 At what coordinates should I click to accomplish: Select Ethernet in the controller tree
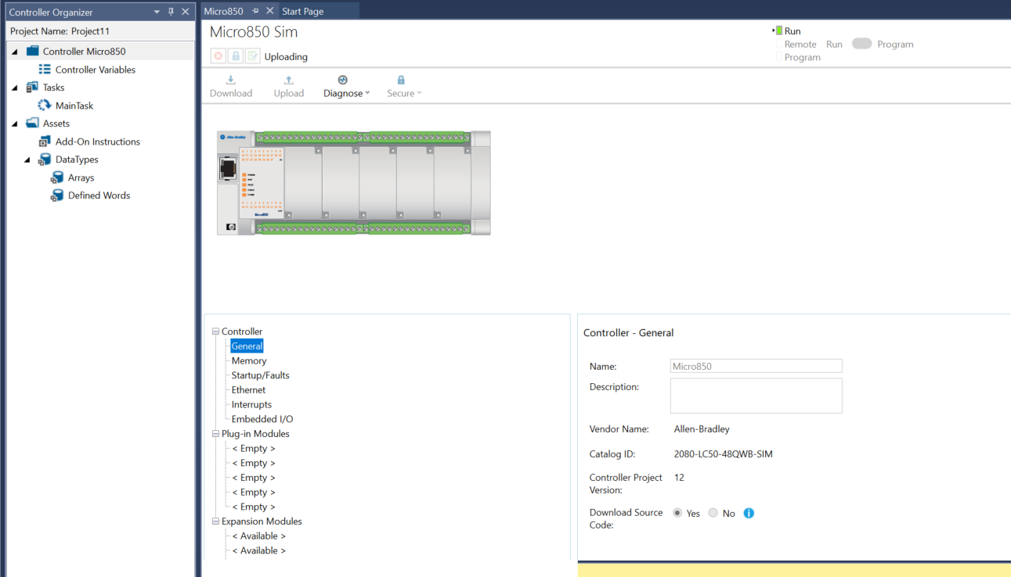coord(248,389)
